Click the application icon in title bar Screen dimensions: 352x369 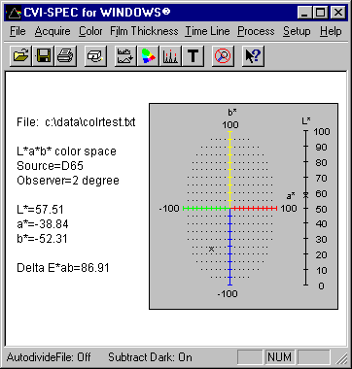coord(14,13)
